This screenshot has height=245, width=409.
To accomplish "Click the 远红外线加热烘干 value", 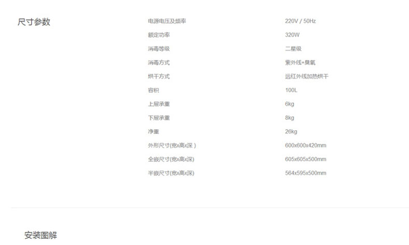I will coord(307,76).
